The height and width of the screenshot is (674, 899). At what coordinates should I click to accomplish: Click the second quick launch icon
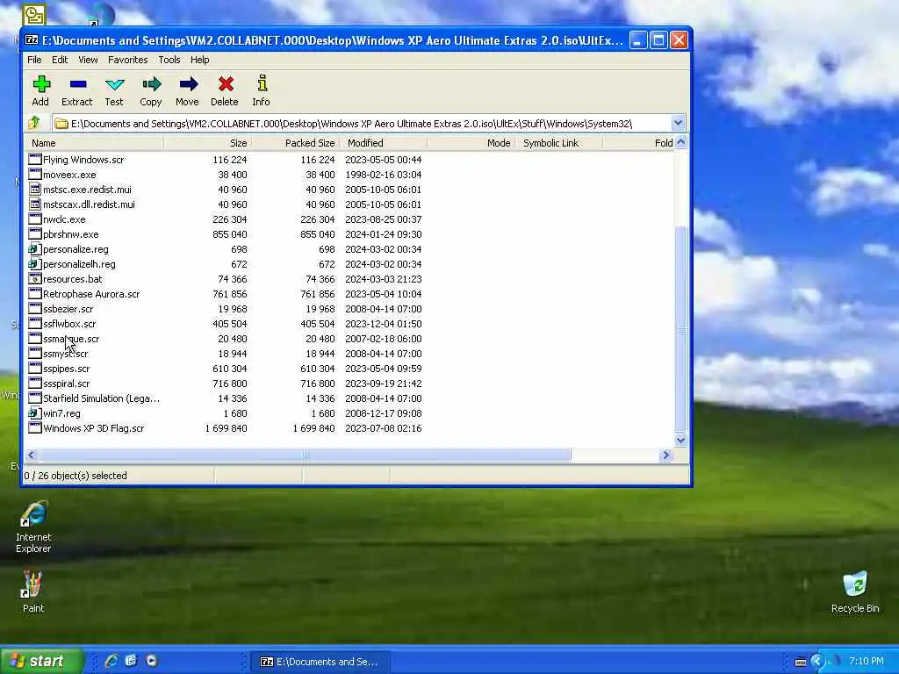[x=131, y=661]
